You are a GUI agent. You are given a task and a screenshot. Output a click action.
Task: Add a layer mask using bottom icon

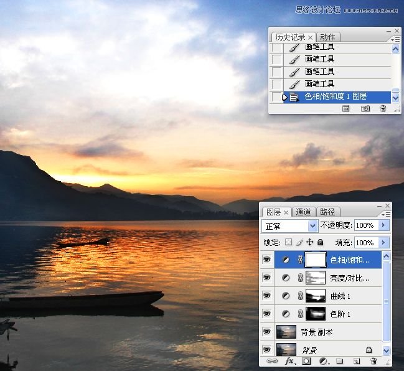306,361
